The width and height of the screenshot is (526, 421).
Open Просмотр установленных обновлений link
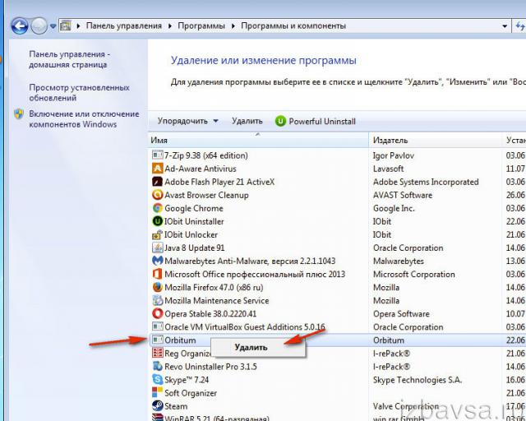pyautogui.click(x=79, y=93)
